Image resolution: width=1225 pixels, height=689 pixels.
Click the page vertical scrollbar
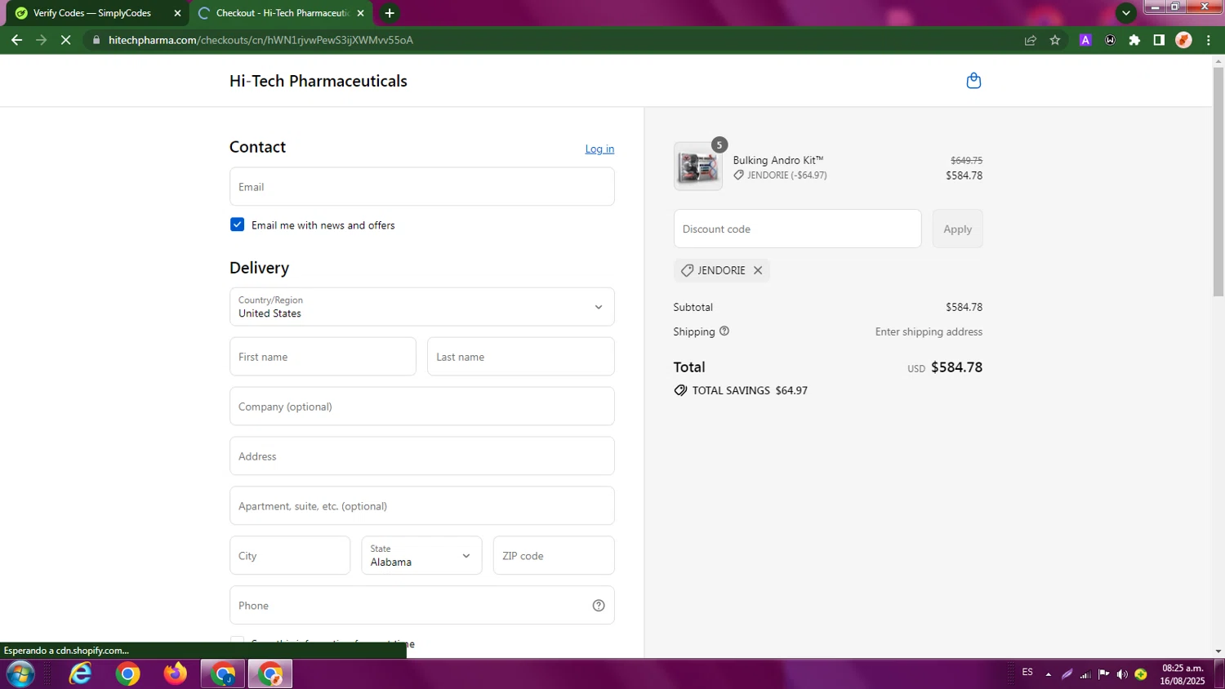tap(1218, 181)
